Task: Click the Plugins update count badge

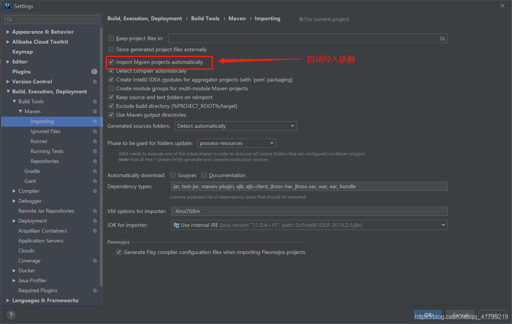Action: [94, 72]
